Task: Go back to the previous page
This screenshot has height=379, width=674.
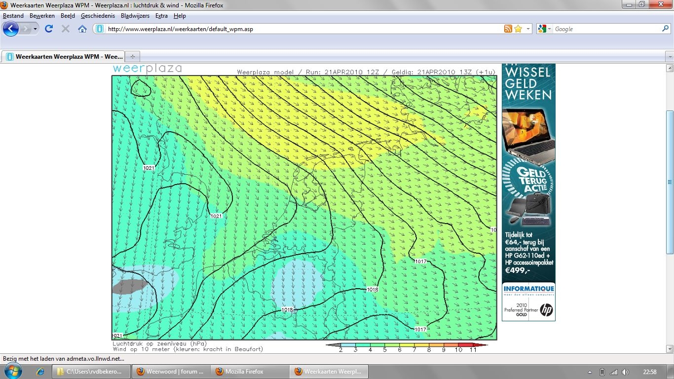Action: 10,29
